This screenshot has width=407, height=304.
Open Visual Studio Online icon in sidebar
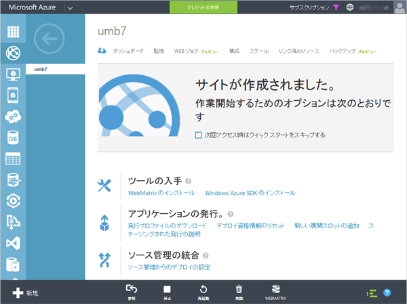tap(13, 243)
